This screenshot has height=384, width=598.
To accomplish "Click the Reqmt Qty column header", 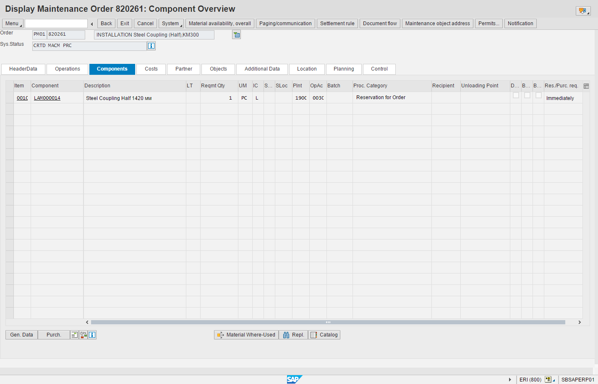I will click(x=219, y=86).
